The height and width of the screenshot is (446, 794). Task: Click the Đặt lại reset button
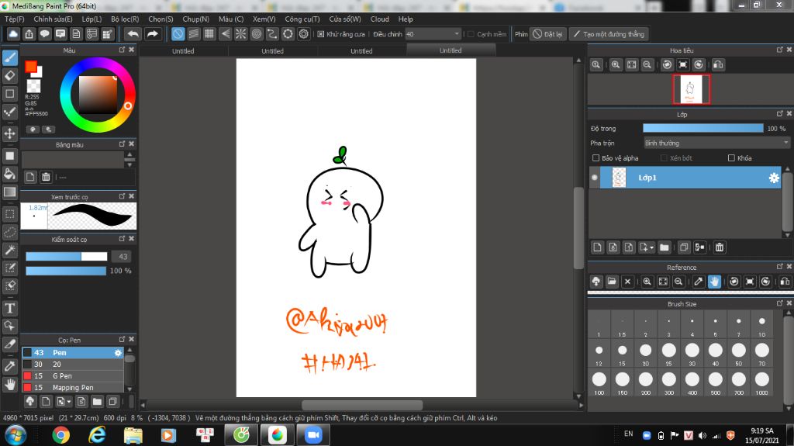click(x=547, y=34)
